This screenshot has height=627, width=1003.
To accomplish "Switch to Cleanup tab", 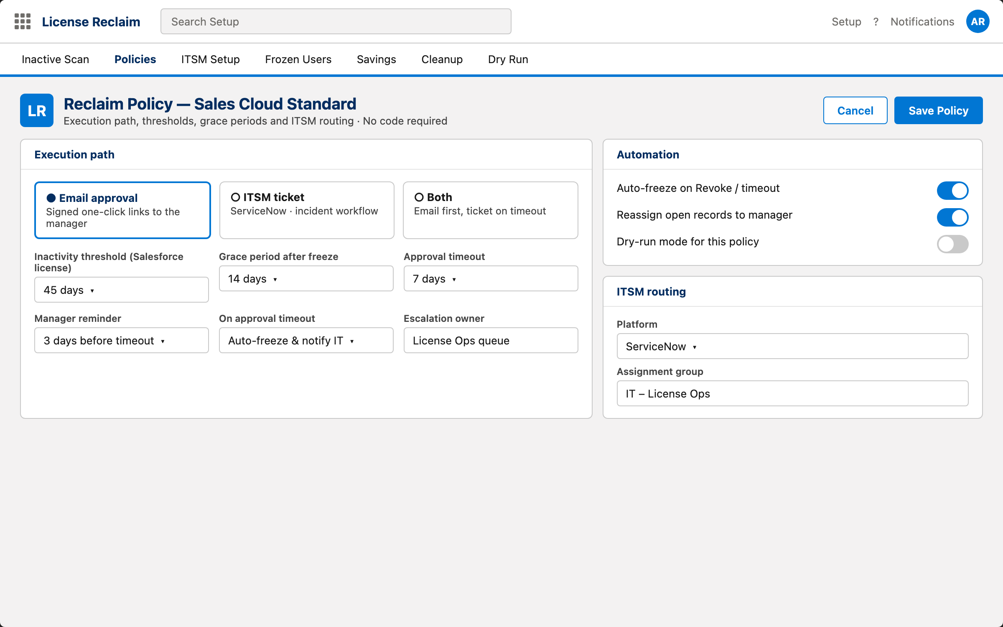I will (442, 59).
